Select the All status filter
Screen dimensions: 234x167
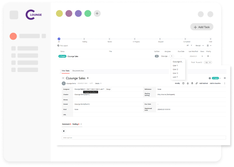(x=59, y=39)
